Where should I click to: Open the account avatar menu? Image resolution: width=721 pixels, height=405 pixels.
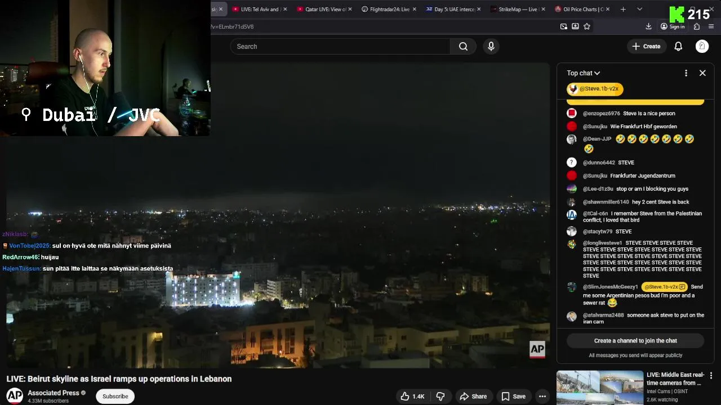click(x=702, y=47)
